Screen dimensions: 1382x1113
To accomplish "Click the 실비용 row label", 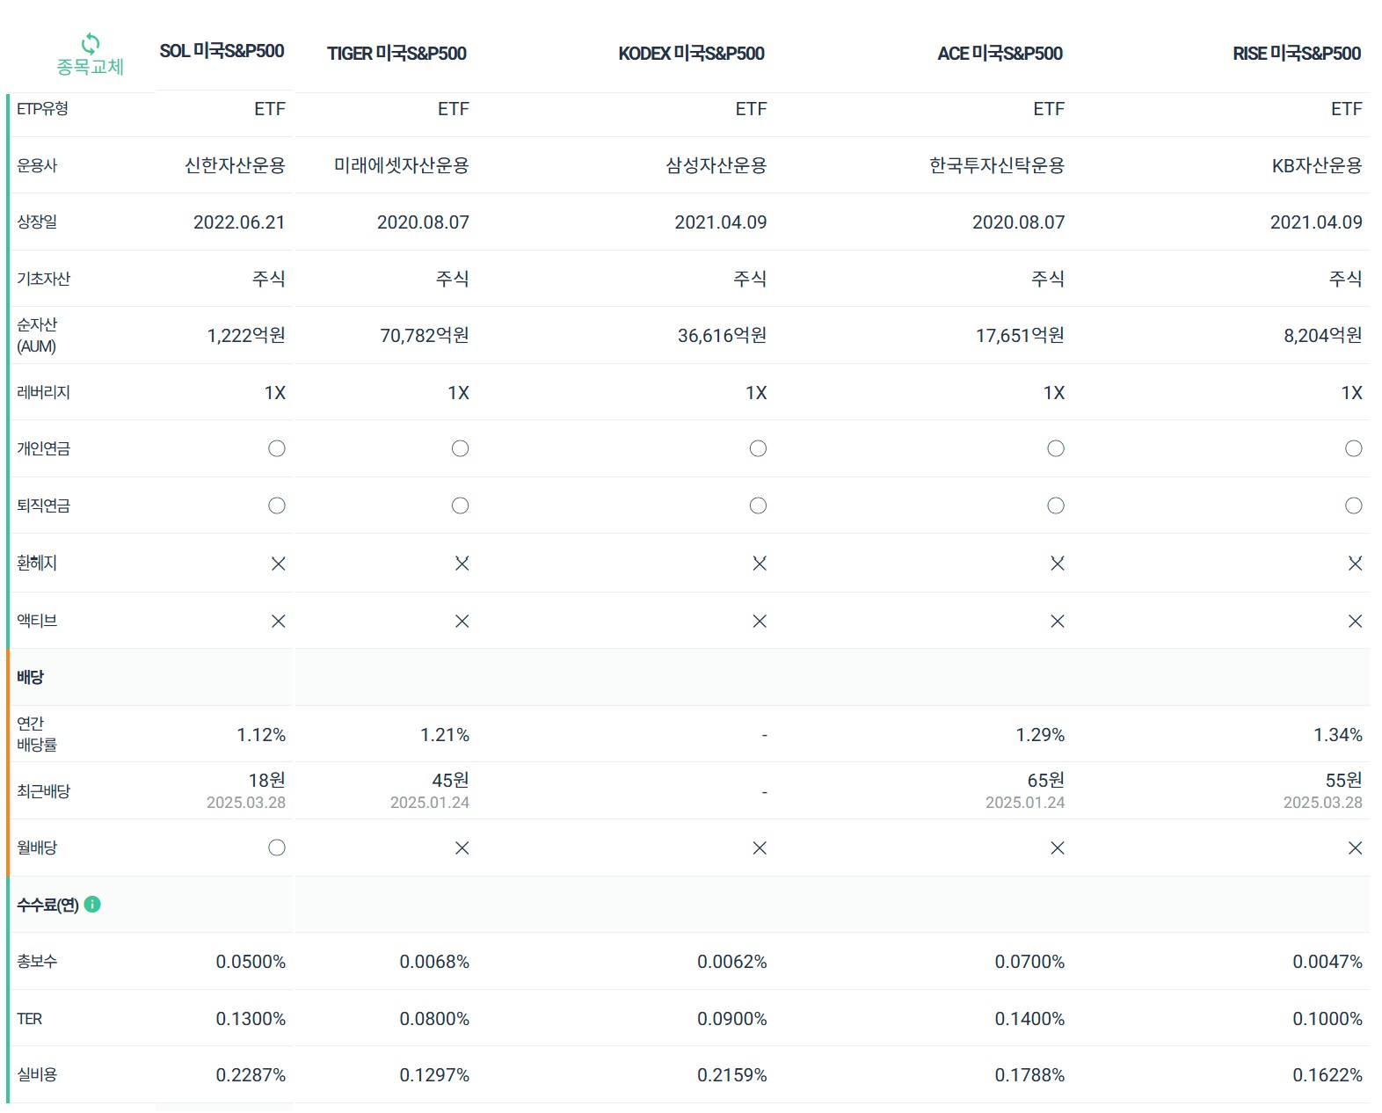I will point(37,1074).
